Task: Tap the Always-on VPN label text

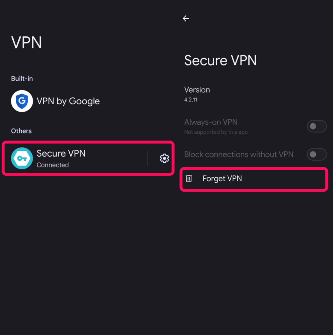Action: tap(211, 122)
